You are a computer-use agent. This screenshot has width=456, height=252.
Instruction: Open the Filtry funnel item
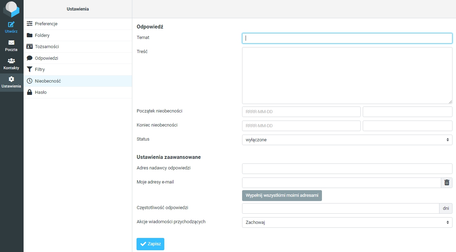pos(40,70)
